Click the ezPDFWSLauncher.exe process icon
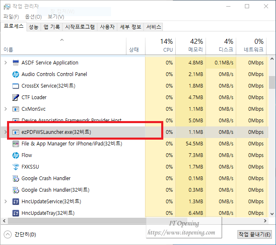The image size is (276, 245). pos(16,132)
